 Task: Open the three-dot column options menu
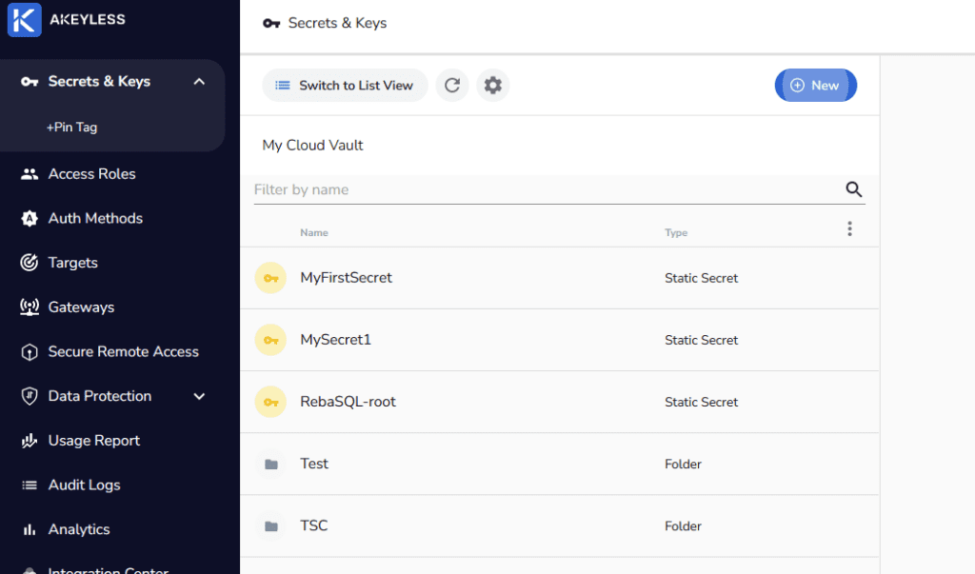point(849,229)
